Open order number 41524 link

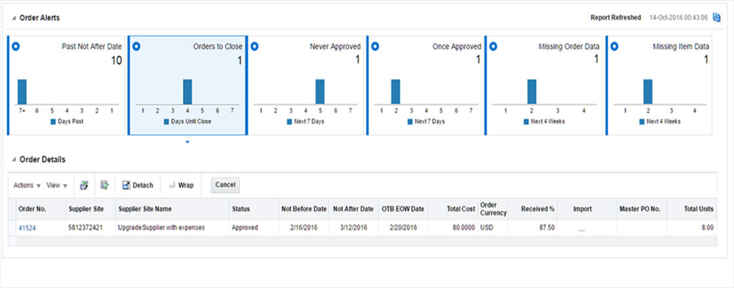point(27,228)
